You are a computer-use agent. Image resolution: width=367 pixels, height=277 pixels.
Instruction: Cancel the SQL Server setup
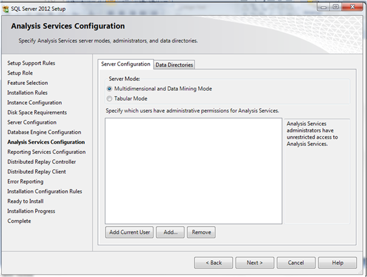(296, 262)
